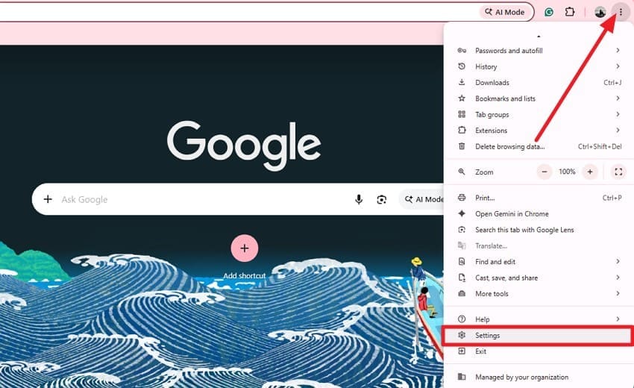Open Settings from the menu
The height and width of the screenshot is (388, 634).
click(x=537, y=336)
